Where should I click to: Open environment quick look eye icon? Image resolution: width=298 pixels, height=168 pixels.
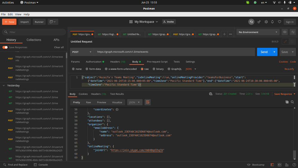(x=285, y=32)
